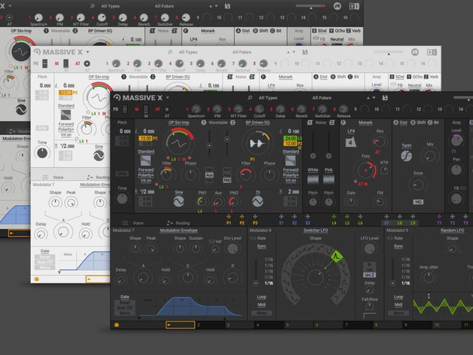The width and height of the screenshot is (473, 355).
Task: Open Modulation Envelope type menu
Action: (x=179, y=230)
